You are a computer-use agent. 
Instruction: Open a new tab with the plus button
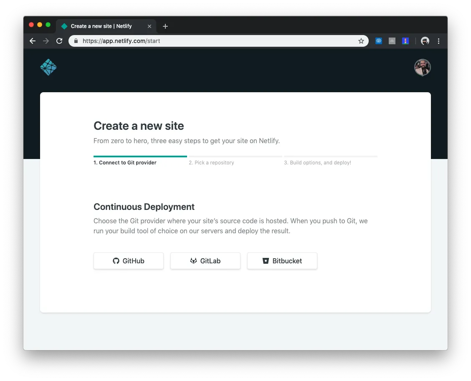(x=165, y=26)
